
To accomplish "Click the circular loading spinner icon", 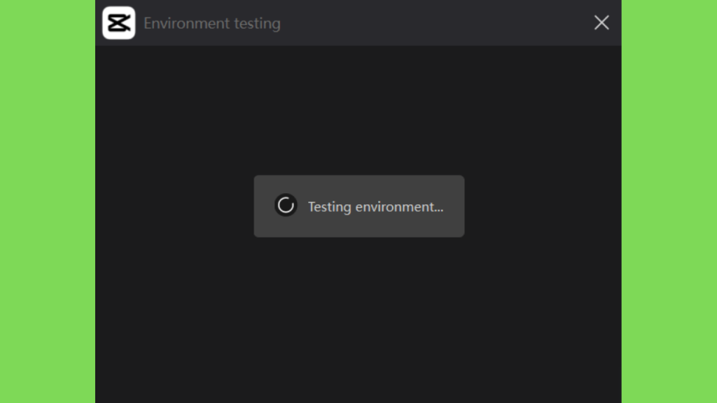I will [286, 205].
